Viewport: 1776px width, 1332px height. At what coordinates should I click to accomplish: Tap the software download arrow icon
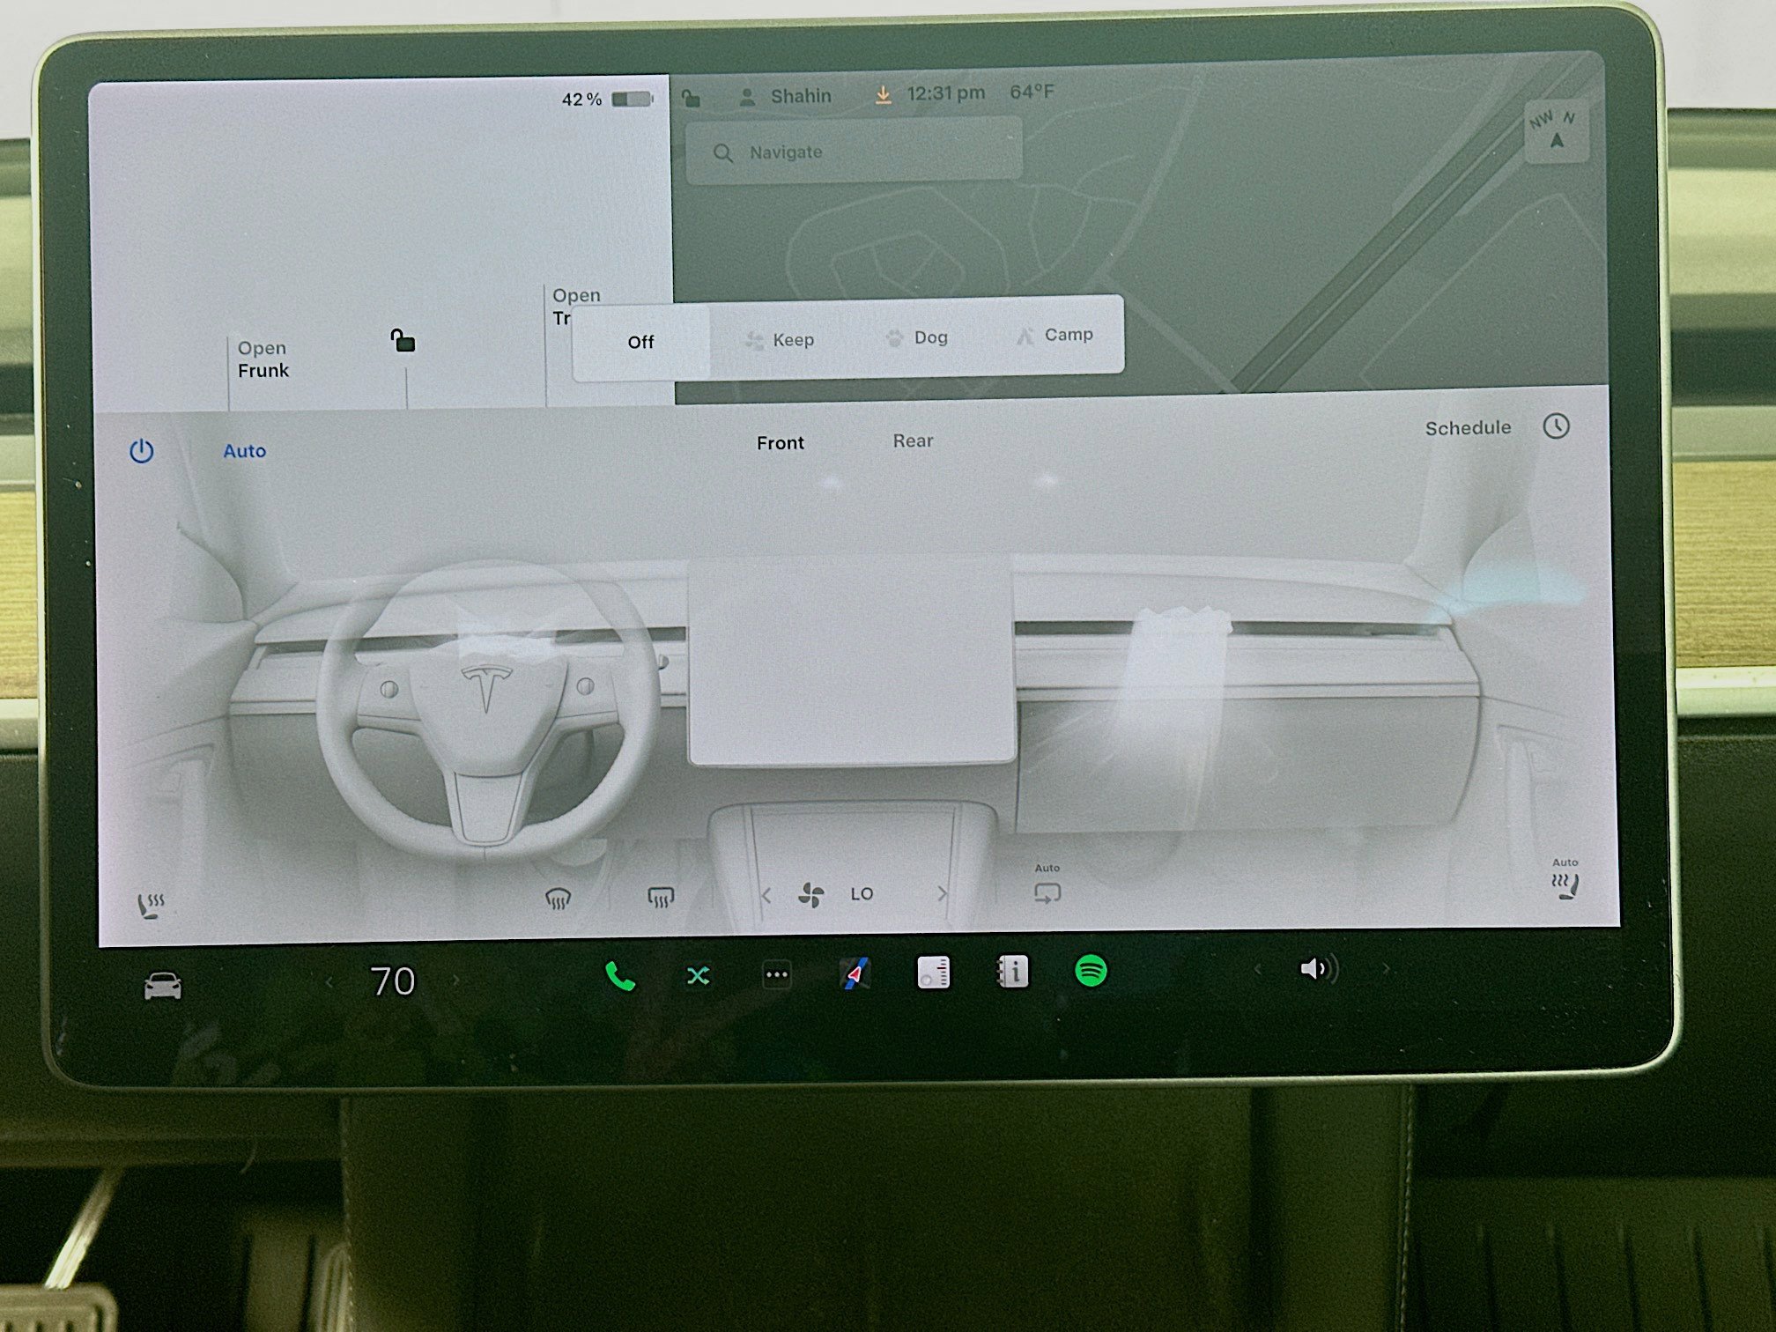click(x=883, y=94)
